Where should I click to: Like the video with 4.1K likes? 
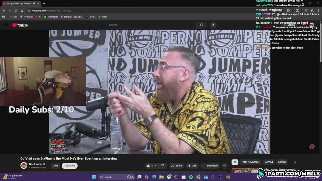click(151, 166)
